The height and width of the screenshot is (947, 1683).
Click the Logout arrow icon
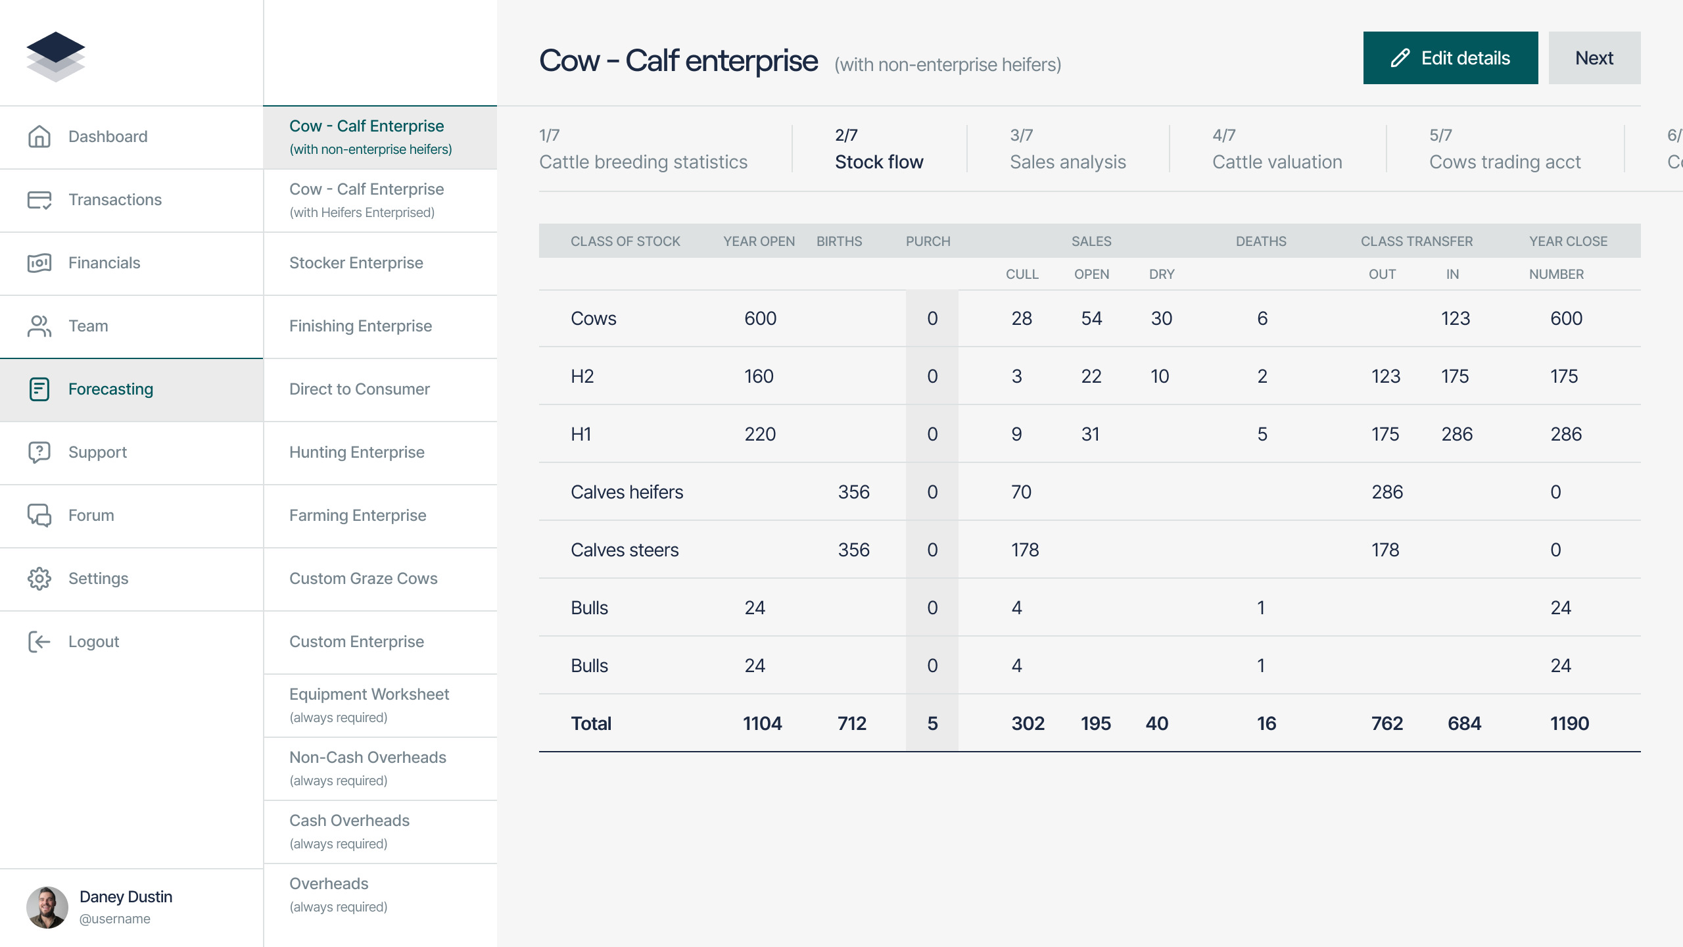(39, 642)
